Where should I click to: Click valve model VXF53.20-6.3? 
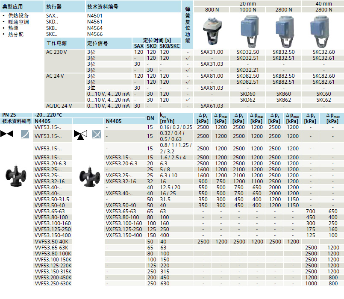pos(122,164)
